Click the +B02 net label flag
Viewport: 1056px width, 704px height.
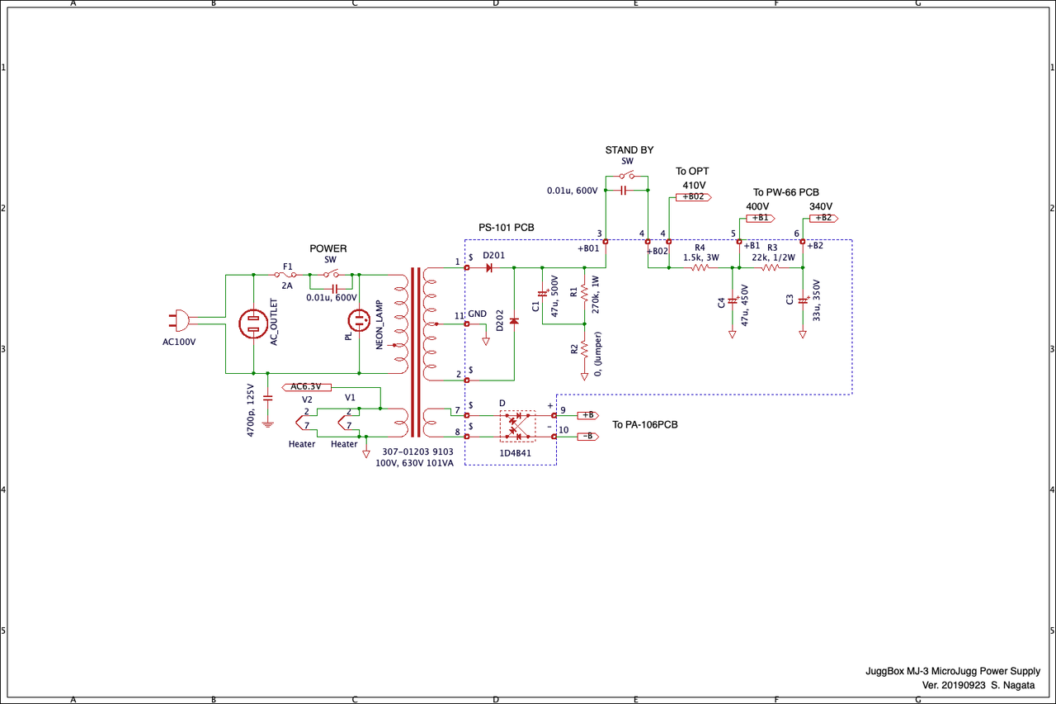(x=693, y=197)
